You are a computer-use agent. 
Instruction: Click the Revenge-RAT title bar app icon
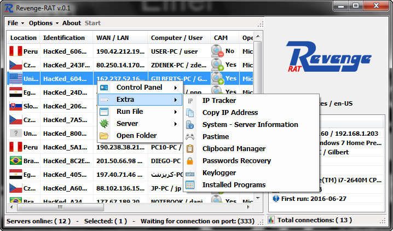(9, 8)
